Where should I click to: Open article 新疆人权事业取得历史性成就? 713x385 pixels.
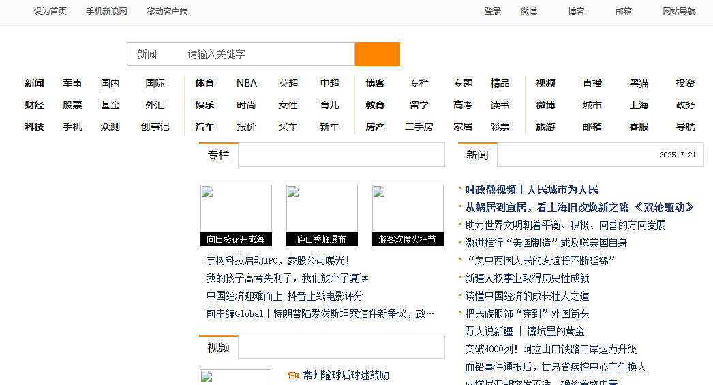pos(527,278)
